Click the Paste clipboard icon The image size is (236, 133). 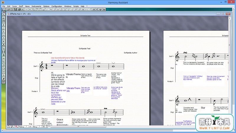(37, 9)
